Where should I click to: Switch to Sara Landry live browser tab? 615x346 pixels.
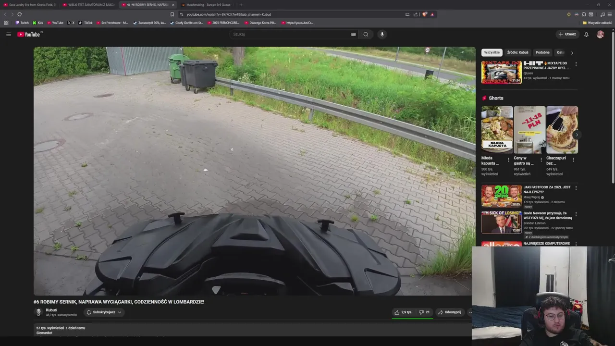[29, 5]
